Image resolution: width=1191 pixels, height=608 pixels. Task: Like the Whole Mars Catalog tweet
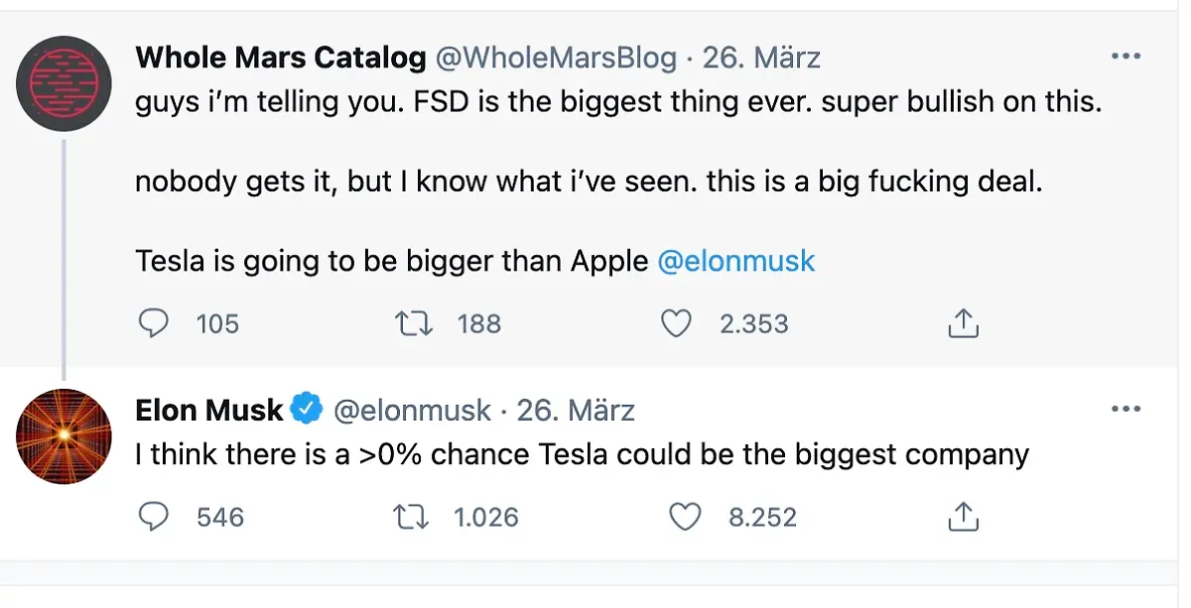pyautogui.click(x=676, y=323)
